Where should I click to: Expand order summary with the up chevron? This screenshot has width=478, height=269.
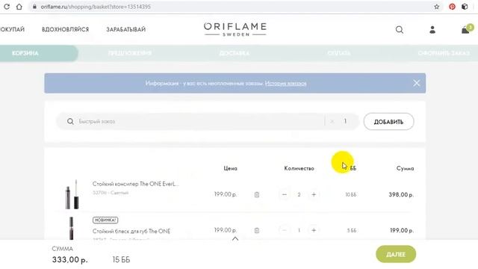(235, 239)
